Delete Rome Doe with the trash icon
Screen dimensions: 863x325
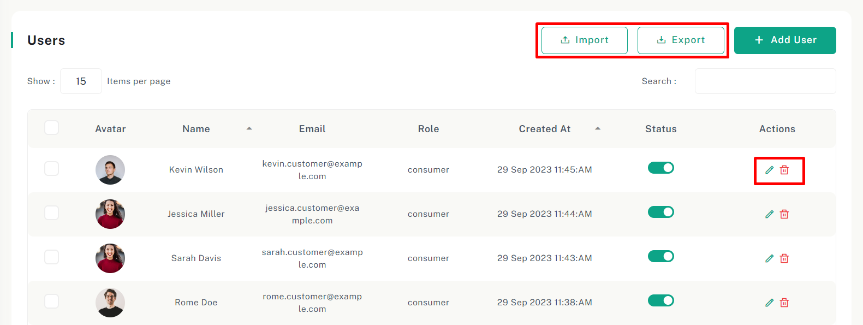click(x=784, y=303)
